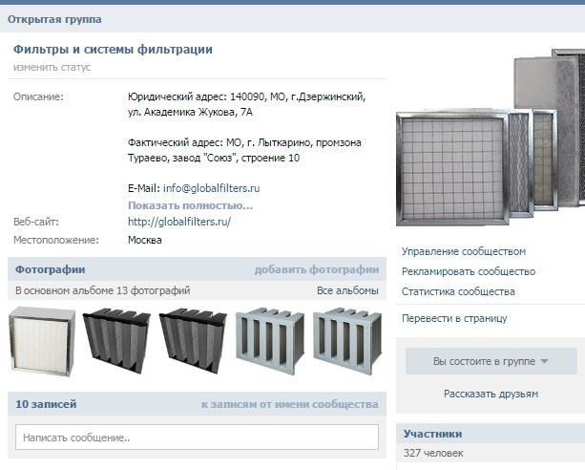Open the white HEPA filter photo thumbnail
The width and height of the screenshot is (585, 470).
click(x=42, y=341)
